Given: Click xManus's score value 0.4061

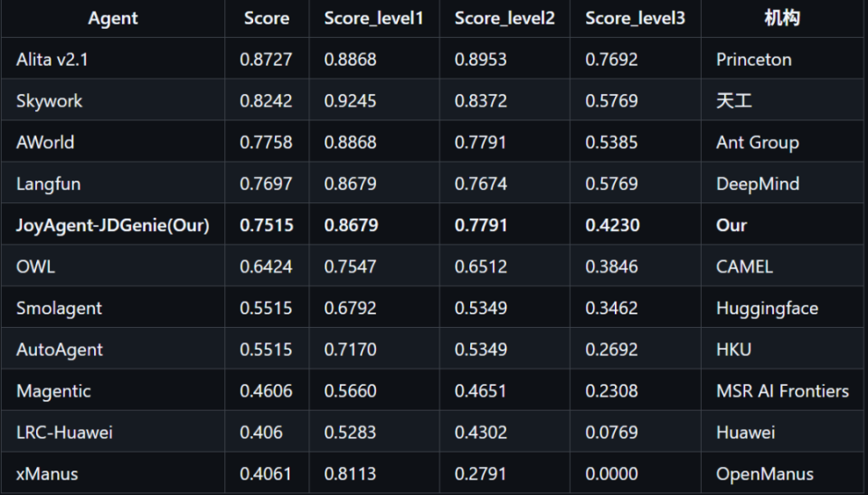Looking at the screenshot, I should [x=266, y=474].
